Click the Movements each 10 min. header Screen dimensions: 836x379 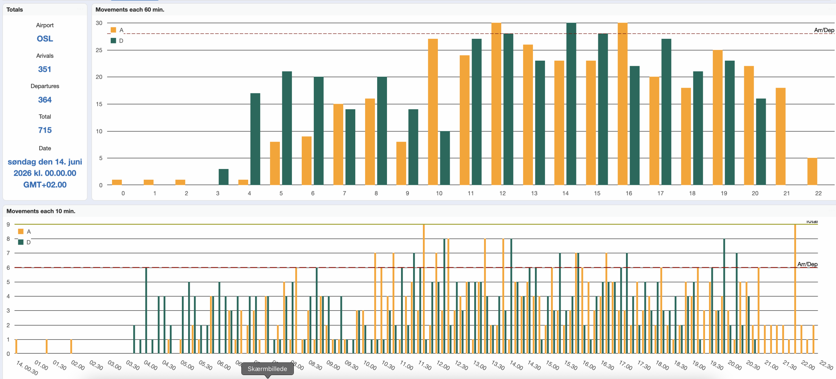click(x=41, y=211)
